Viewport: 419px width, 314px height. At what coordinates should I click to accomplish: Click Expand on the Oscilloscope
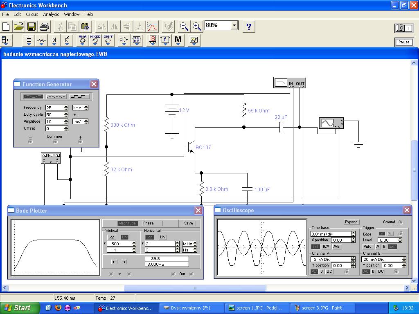[351, 222]
